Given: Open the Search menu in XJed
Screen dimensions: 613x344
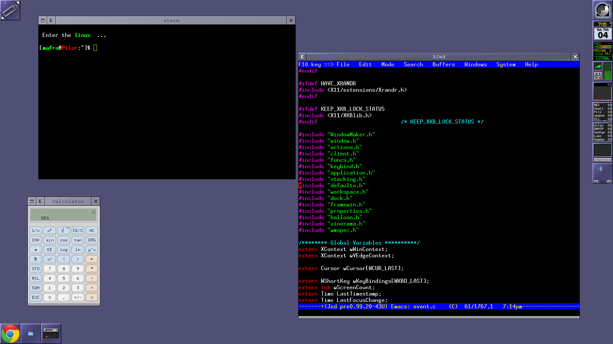Looking at the screenshot, I should (x=413, y=64).
